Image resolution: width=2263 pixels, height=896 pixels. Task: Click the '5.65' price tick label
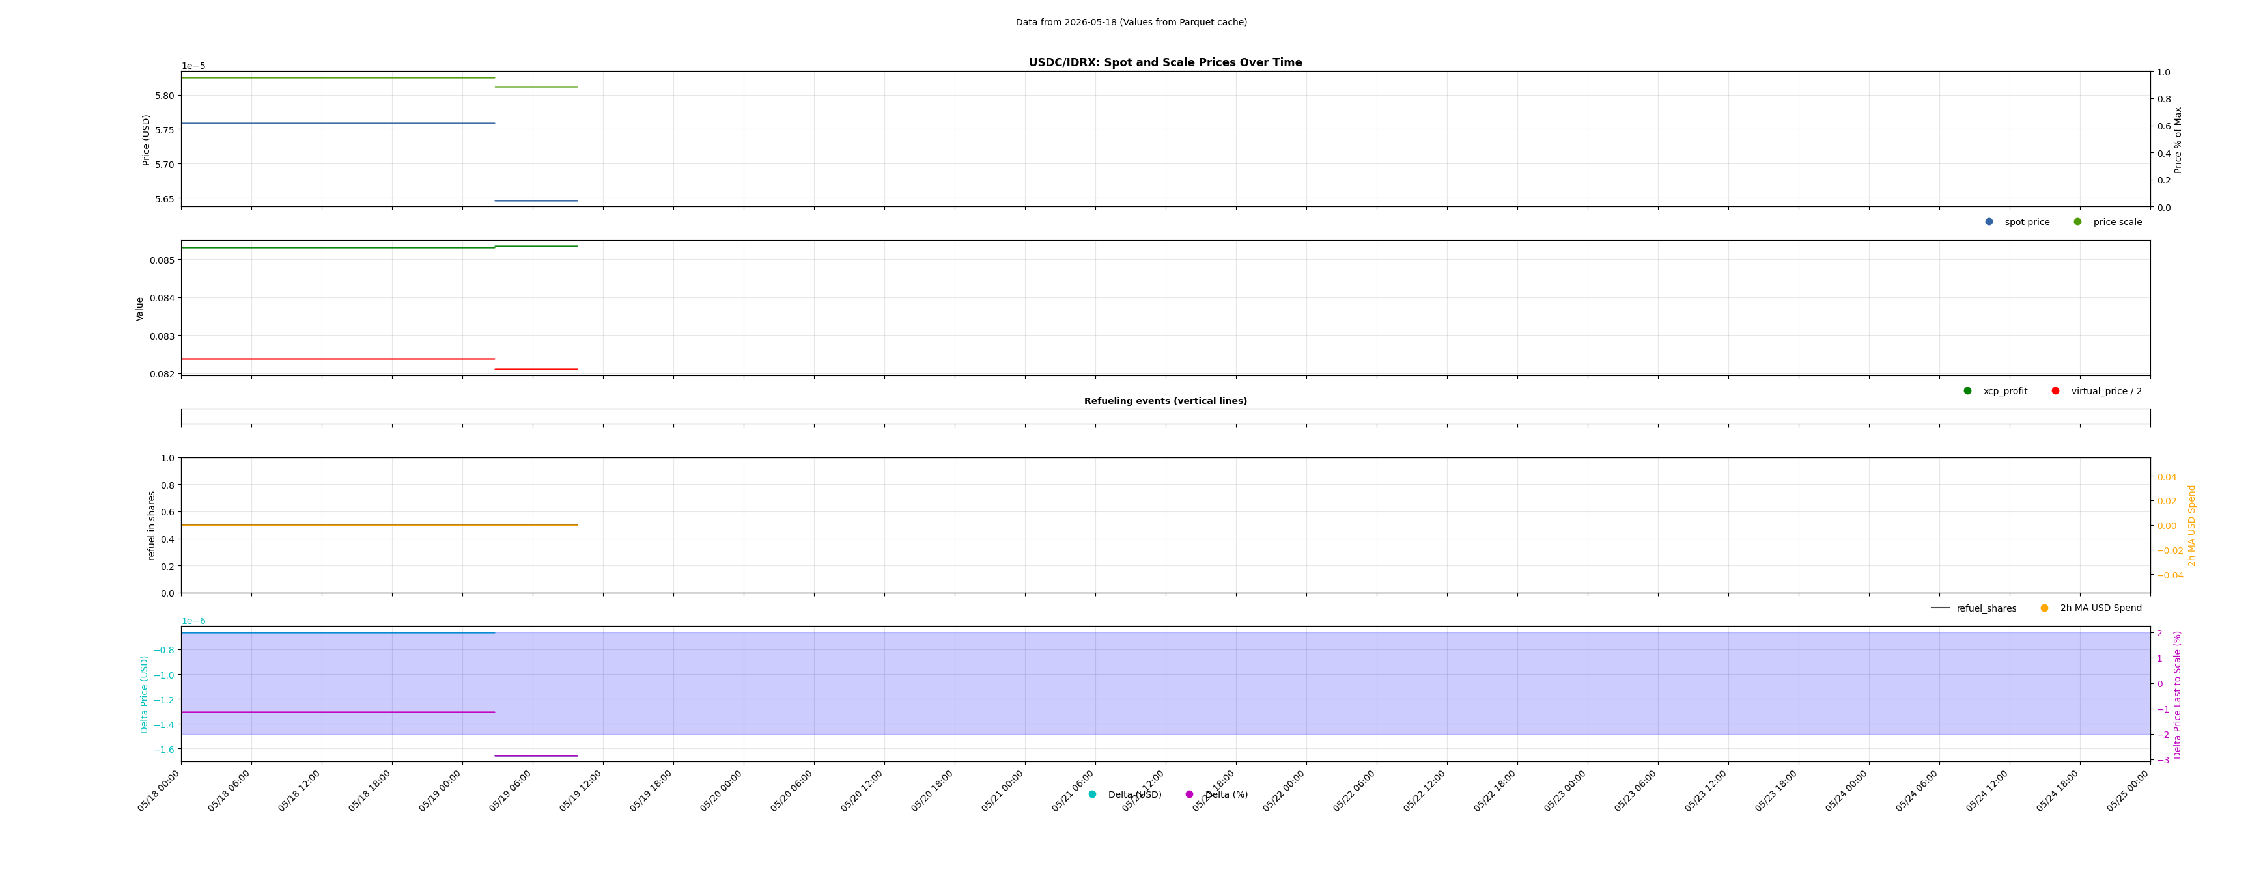[x=164, y=199]
